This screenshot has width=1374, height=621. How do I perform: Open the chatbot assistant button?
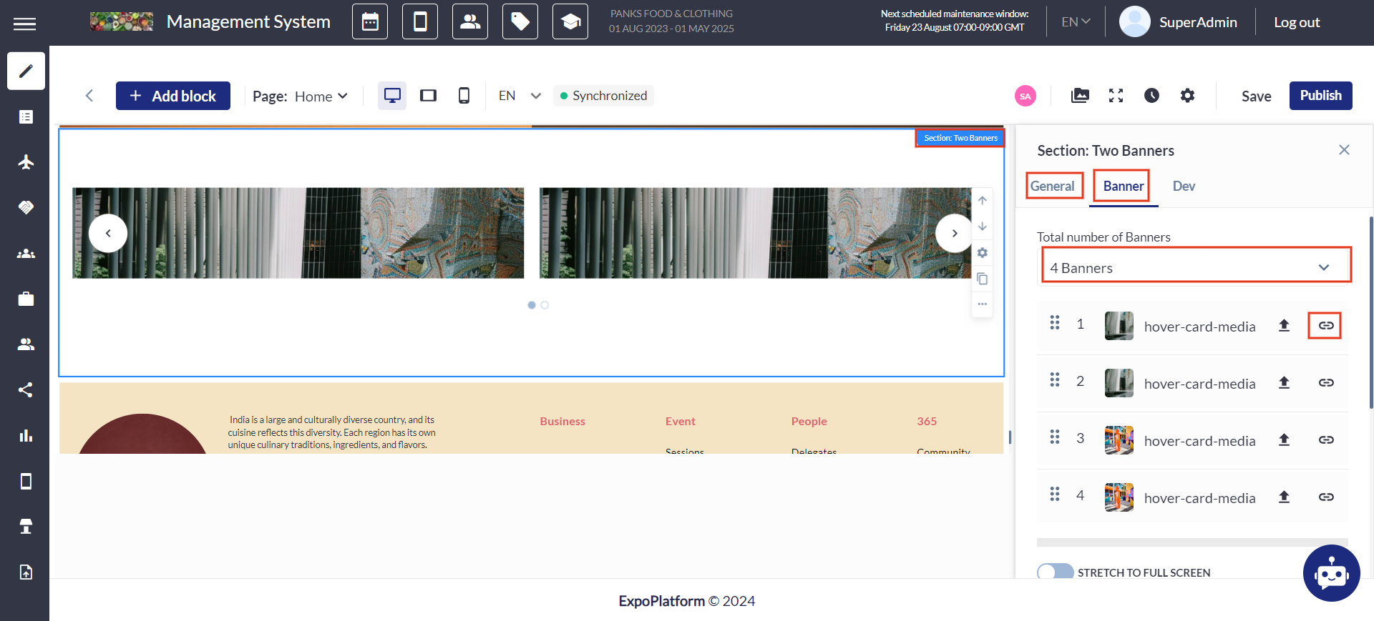1331,573
